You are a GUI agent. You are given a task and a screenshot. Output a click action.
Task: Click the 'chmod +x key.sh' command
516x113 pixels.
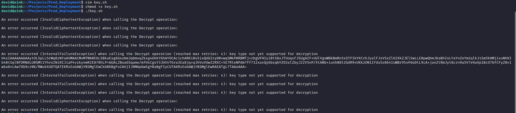point(101,7)
